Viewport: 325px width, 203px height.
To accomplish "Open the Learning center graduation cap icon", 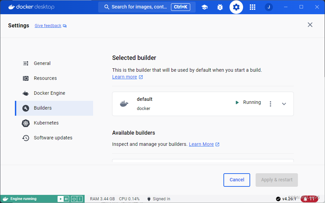I will [204, 7].
